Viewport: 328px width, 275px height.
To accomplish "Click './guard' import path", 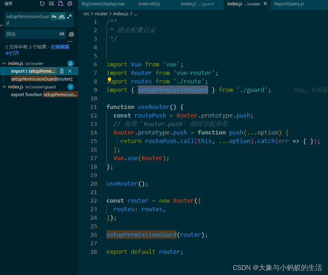I will 252,90.
